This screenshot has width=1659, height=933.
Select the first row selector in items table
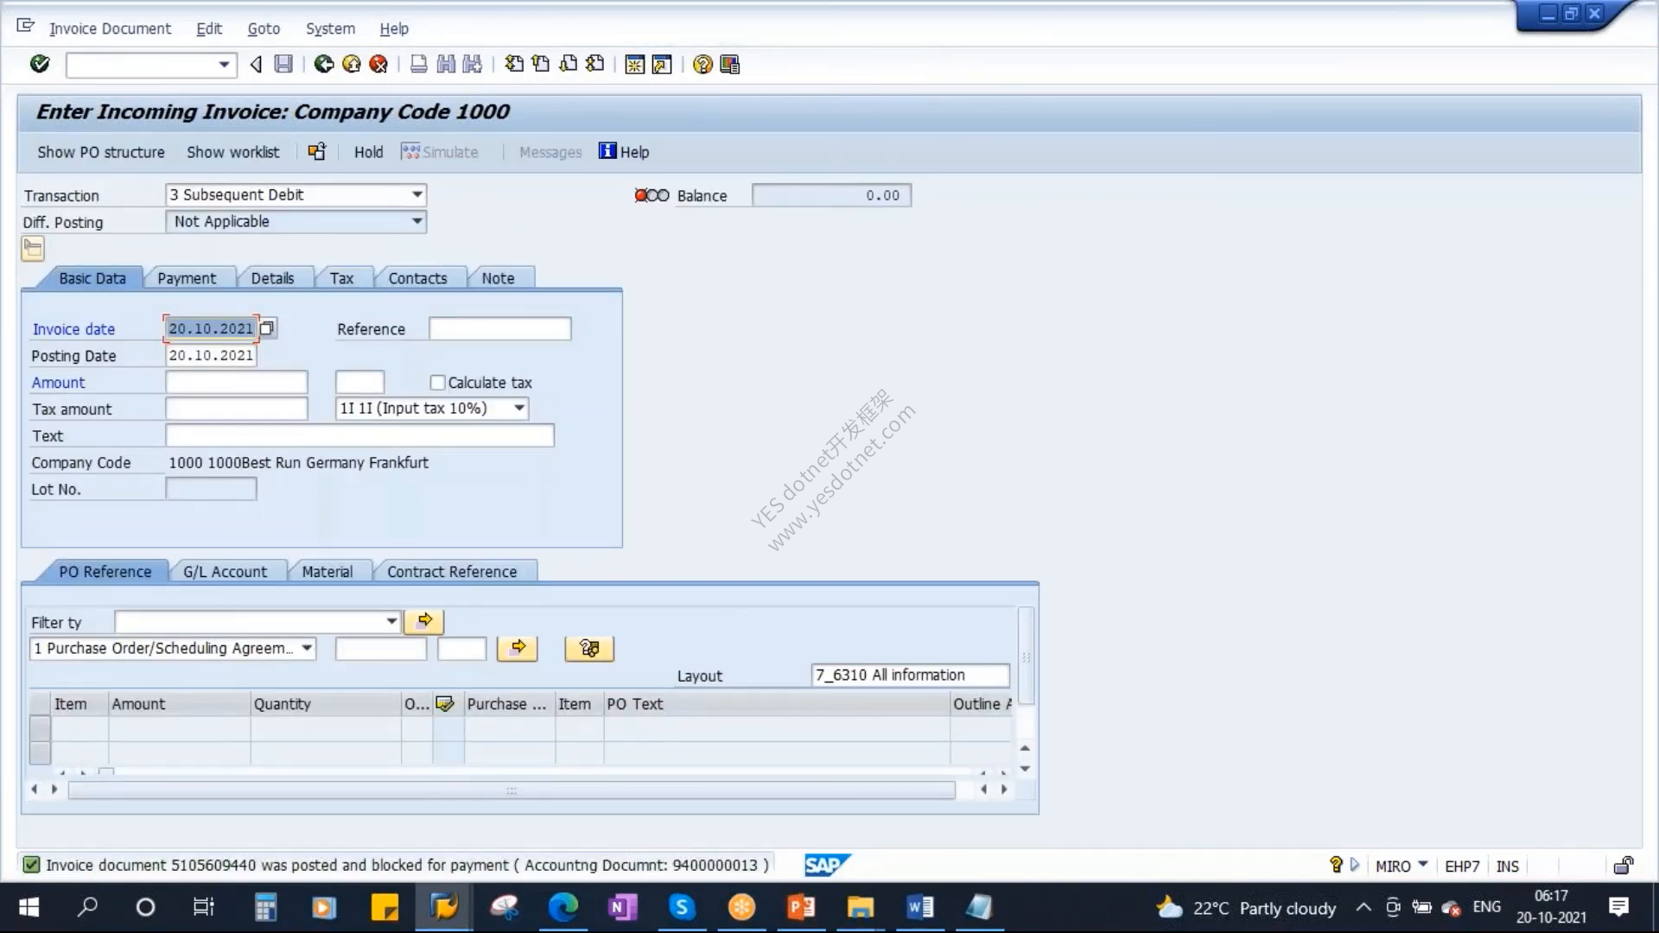[x=40, y=728]
